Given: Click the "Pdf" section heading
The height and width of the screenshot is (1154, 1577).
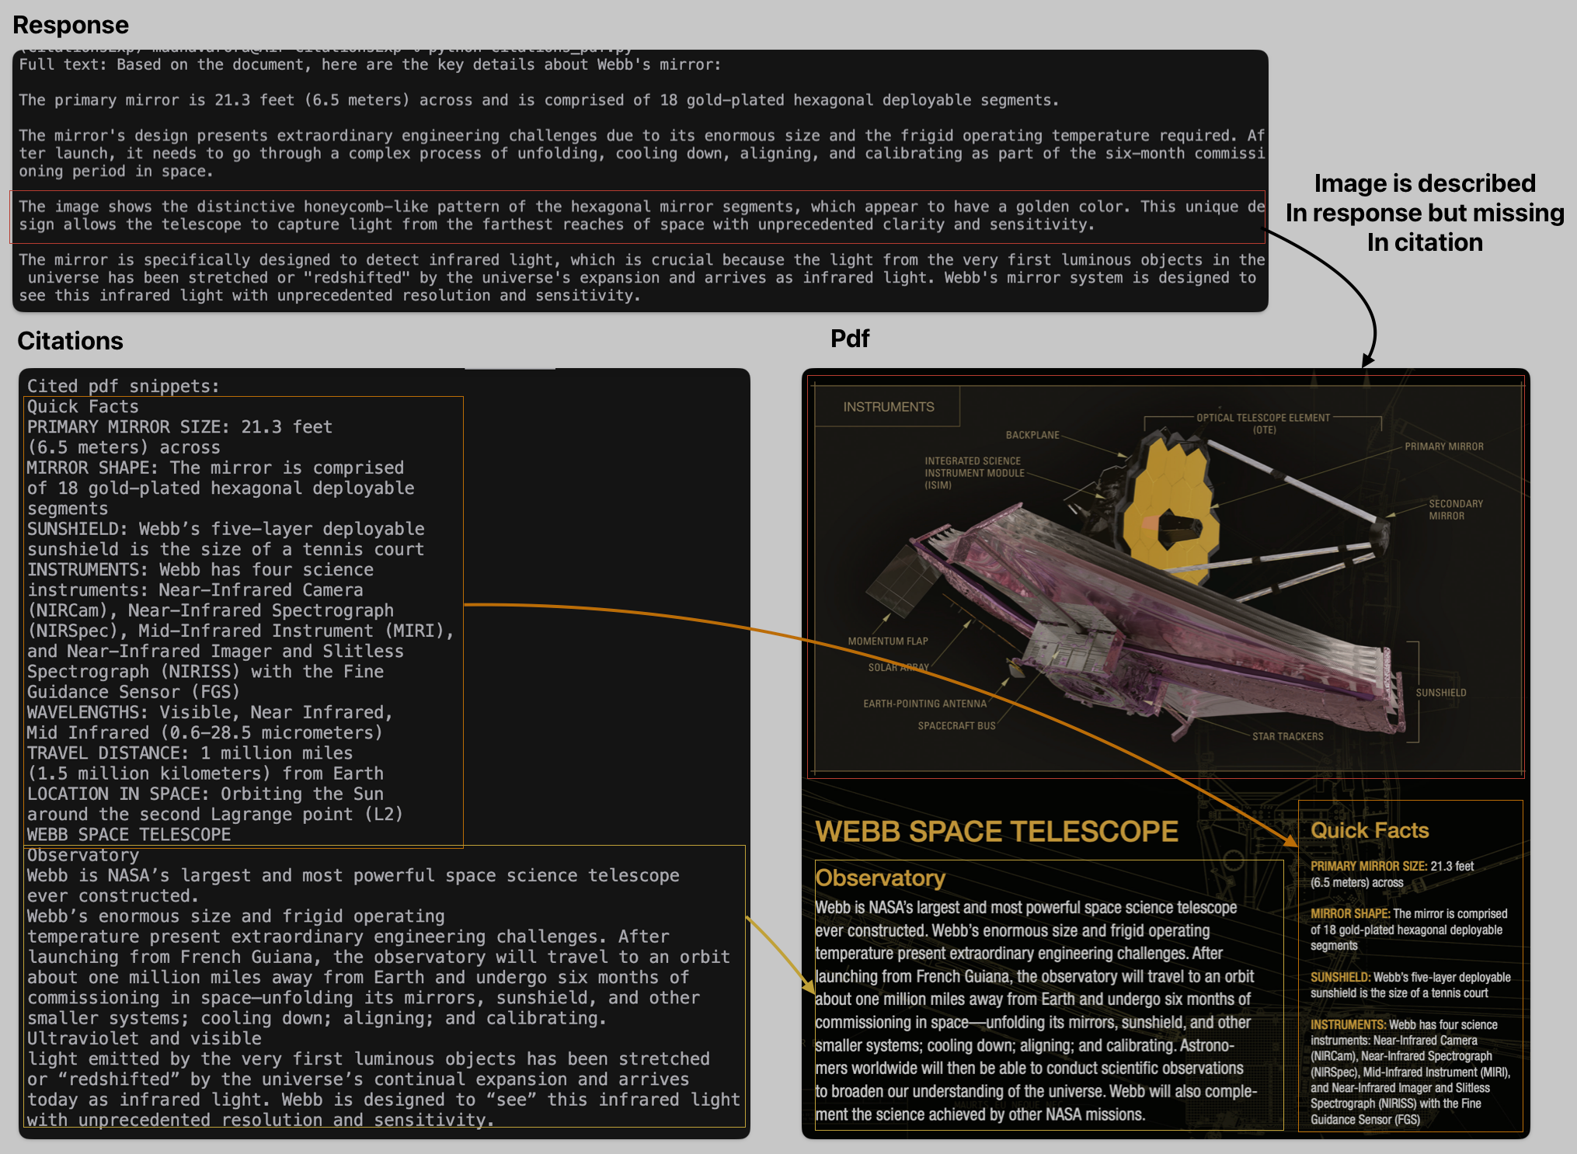Looking at the screenshot, I should [850, 339].
